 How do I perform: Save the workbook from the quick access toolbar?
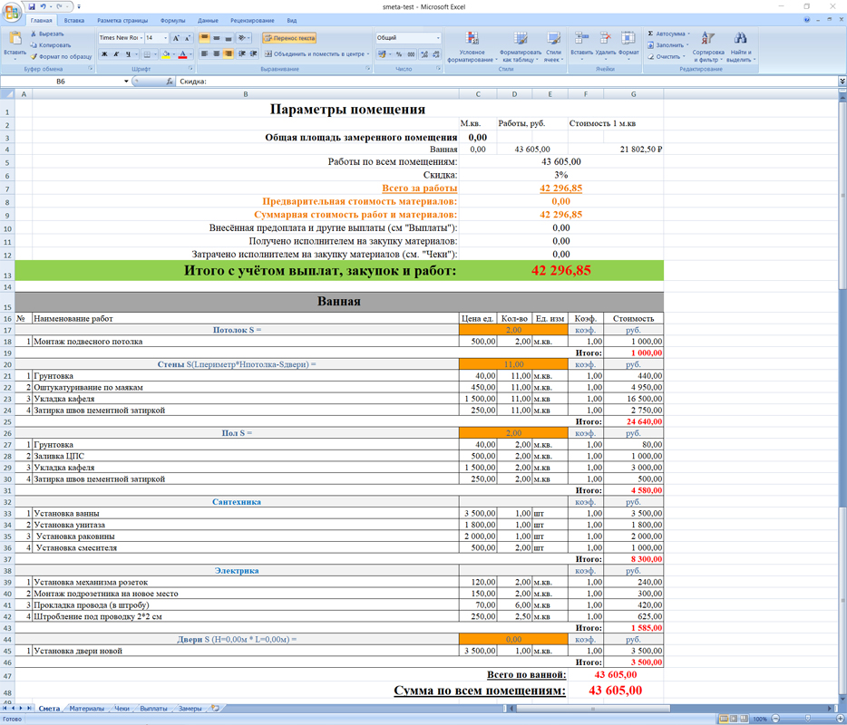(x=32, y=6)
